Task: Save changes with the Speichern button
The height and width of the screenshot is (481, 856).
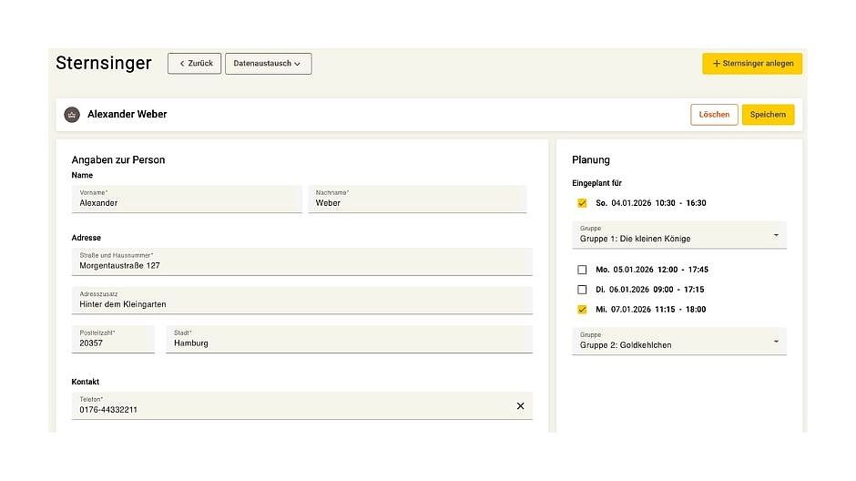Action: (x=768, y=115)
